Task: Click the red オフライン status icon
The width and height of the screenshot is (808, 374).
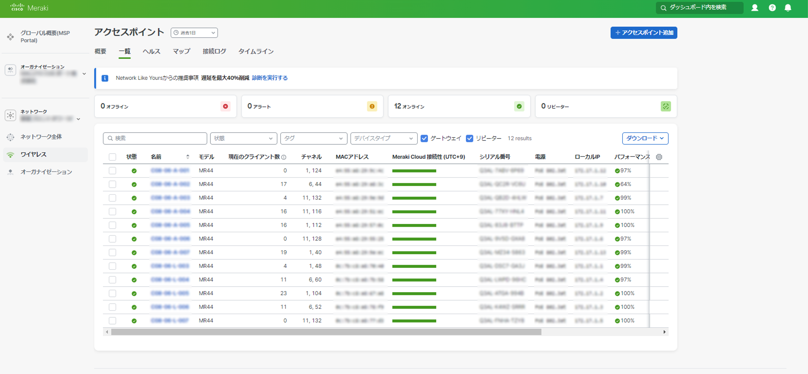Action: tap(226, 106)
